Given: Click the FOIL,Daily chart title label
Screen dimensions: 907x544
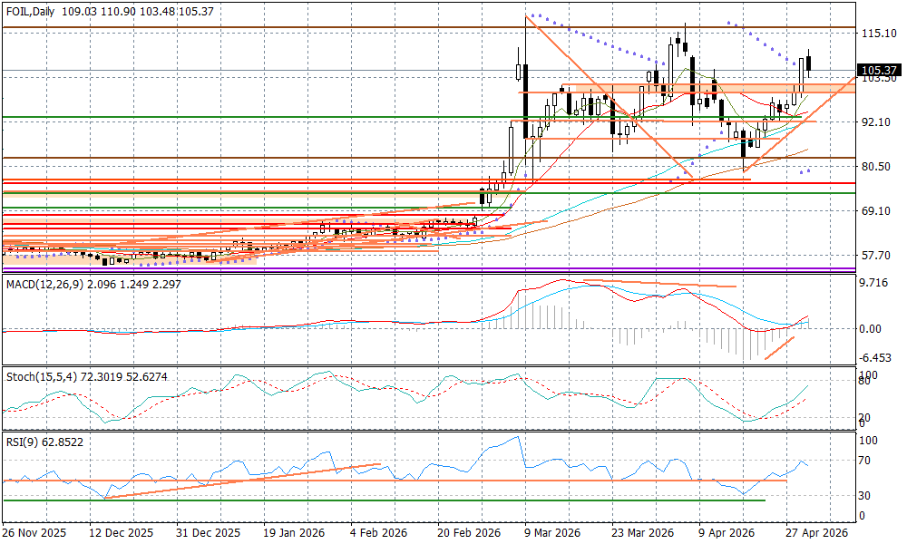Looking at the screenshot, I should (x=28, y=9).
